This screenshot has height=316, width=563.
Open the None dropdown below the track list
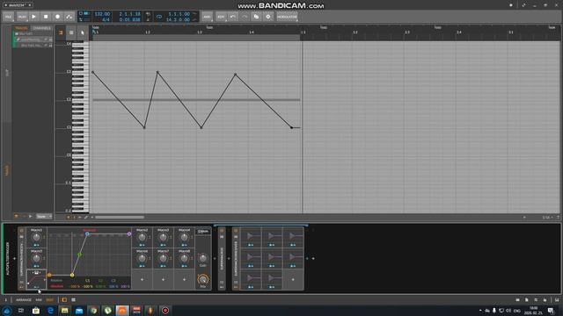click(x=44, y=217)
